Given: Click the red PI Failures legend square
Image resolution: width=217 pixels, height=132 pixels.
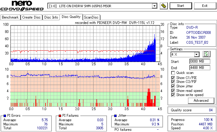Looking at the screenshot, I should (x=60, y=116).
